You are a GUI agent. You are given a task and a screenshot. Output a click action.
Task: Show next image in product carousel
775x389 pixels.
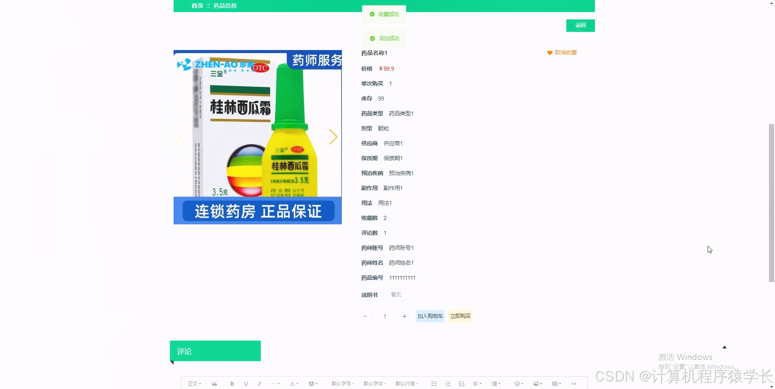click(x=333, y=137)
